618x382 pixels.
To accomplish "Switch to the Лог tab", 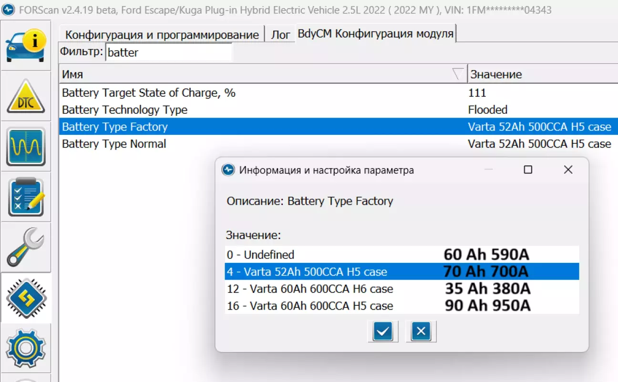I will tap(280, 35).
